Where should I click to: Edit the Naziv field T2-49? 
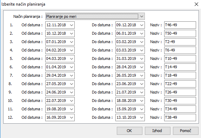point(180,42)
